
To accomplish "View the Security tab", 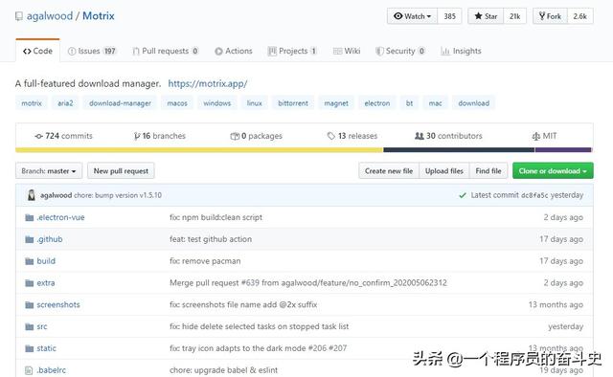I will (400, 51).
